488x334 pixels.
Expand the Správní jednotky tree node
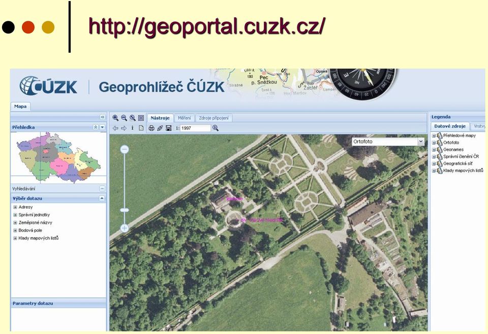[15, 215]
